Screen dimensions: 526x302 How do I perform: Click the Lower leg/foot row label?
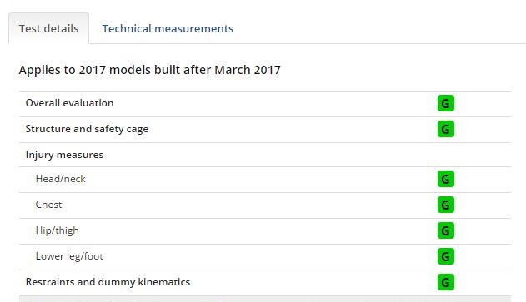(69, 256)
